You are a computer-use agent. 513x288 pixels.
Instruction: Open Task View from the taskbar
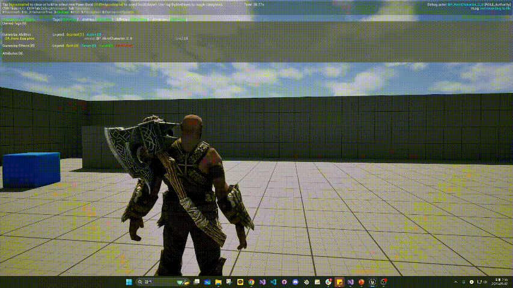pos(196,282)
